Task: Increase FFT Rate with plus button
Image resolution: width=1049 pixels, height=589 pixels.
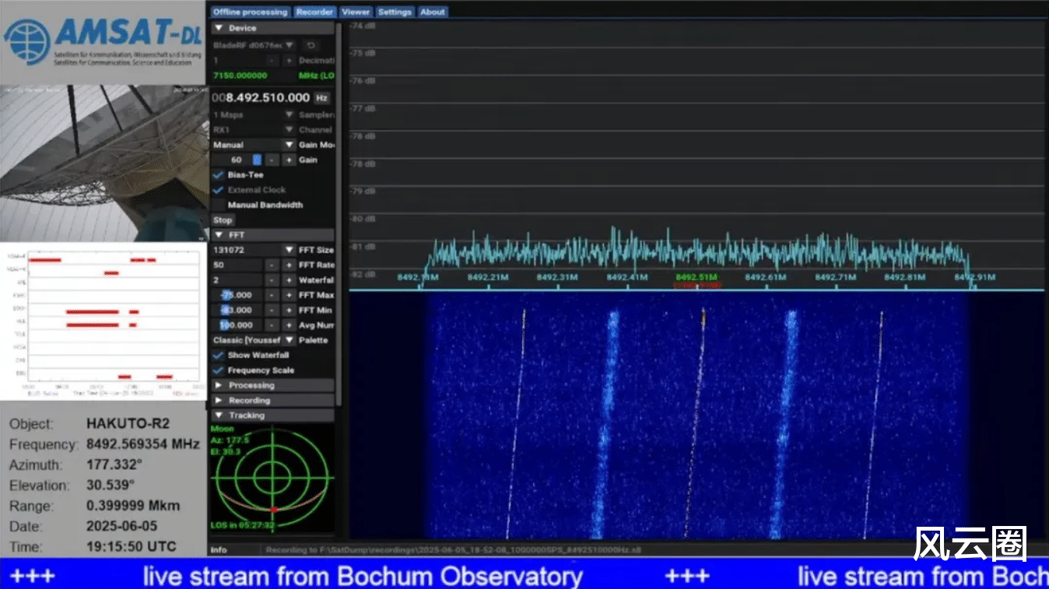Action: tap(288, 265)
